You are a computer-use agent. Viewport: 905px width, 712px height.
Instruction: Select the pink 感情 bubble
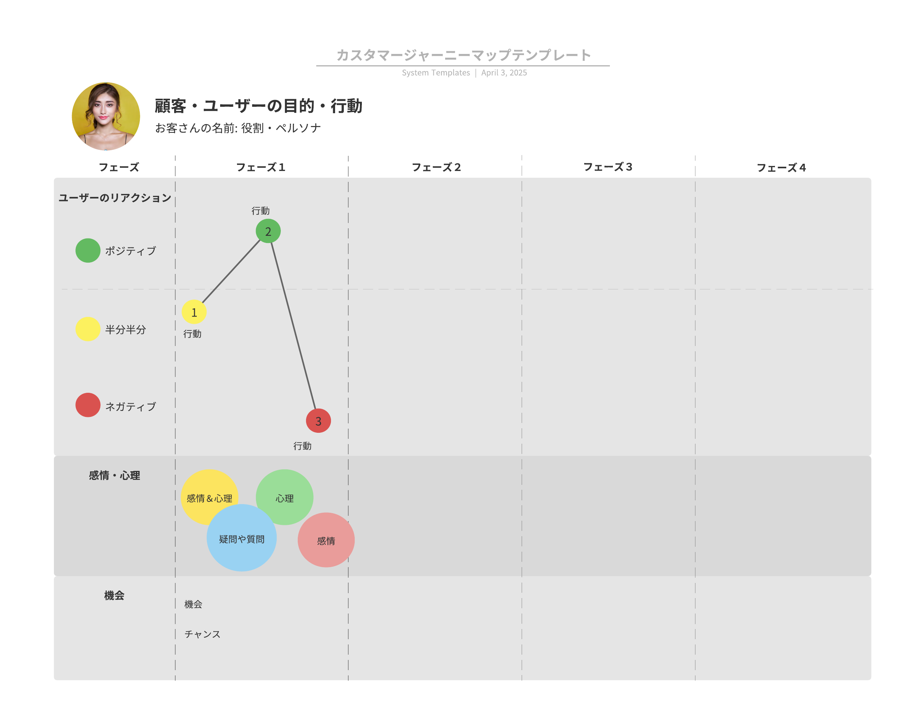(326, 540)
